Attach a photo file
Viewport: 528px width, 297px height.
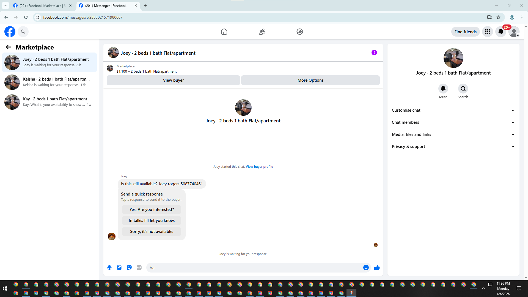[x=119, y=268]
